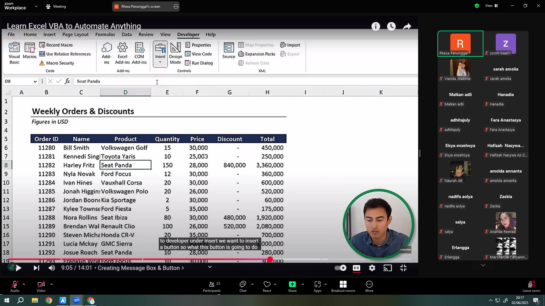Open Windows taskbar search
Image resolution: width=545 pixels, height=306 pixels.
pos(20,300)
